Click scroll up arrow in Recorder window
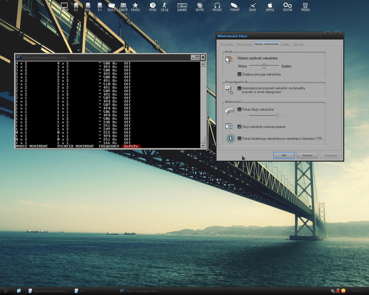The image size is (369, 295). coord(203,64)
